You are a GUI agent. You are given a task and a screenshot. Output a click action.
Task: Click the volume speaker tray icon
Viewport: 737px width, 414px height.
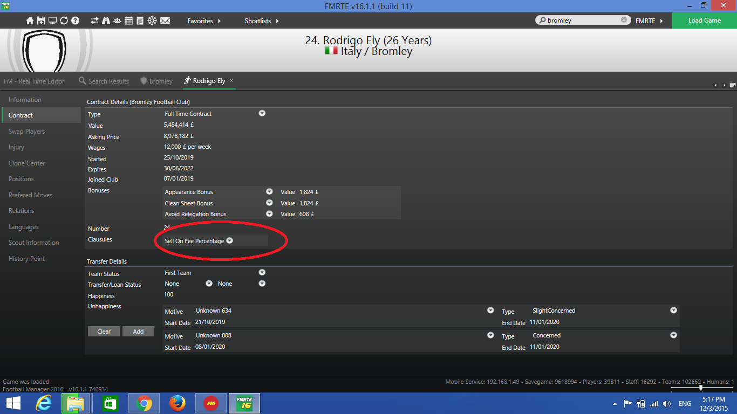coord(666,403)
